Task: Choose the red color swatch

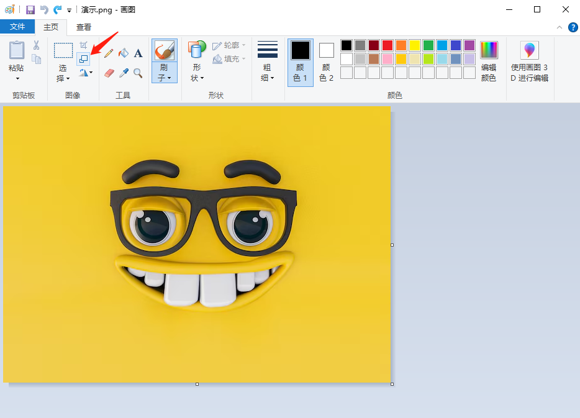Action: [387, 45]
